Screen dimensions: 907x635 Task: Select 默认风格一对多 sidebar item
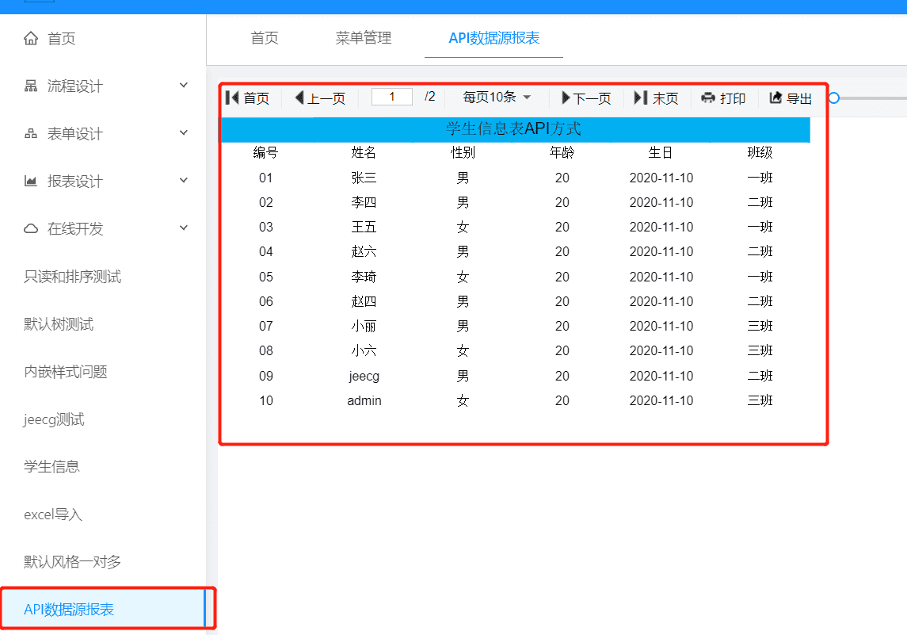tap(73, 562)
